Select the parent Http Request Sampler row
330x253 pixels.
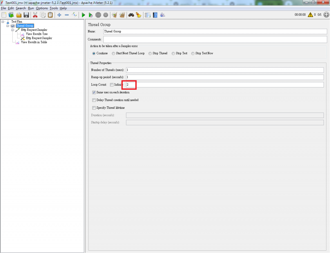(34, 30)
